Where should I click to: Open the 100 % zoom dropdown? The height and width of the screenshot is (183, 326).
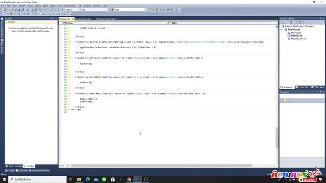click(67, 166)
